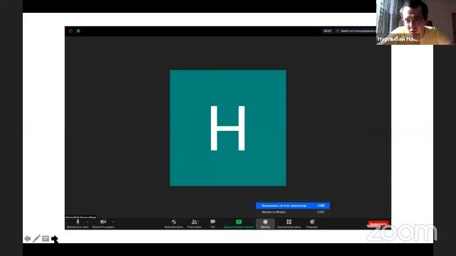Open the Breakout Rooms icon
The height and width of the screenshot is (256, 456).
tap(289, 222)
